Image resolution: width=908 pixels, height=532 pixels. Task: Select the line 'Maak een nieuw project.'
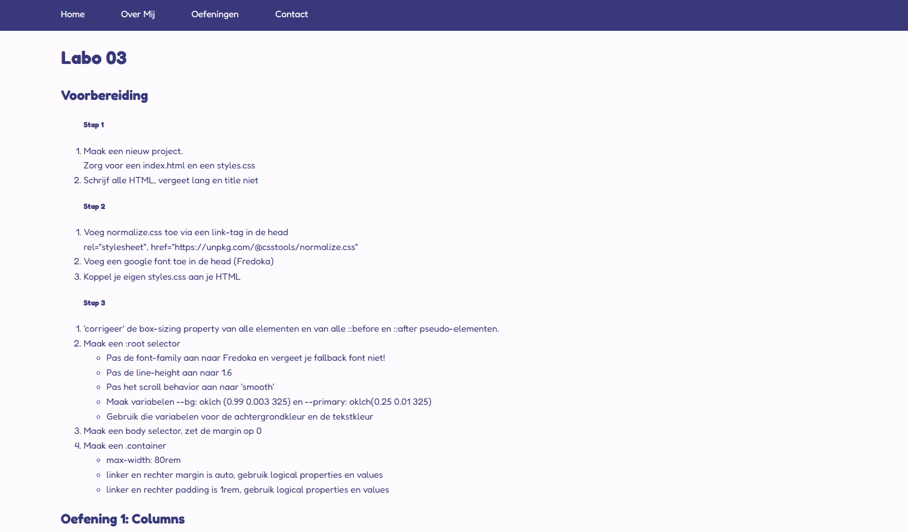tap(133, 151)
